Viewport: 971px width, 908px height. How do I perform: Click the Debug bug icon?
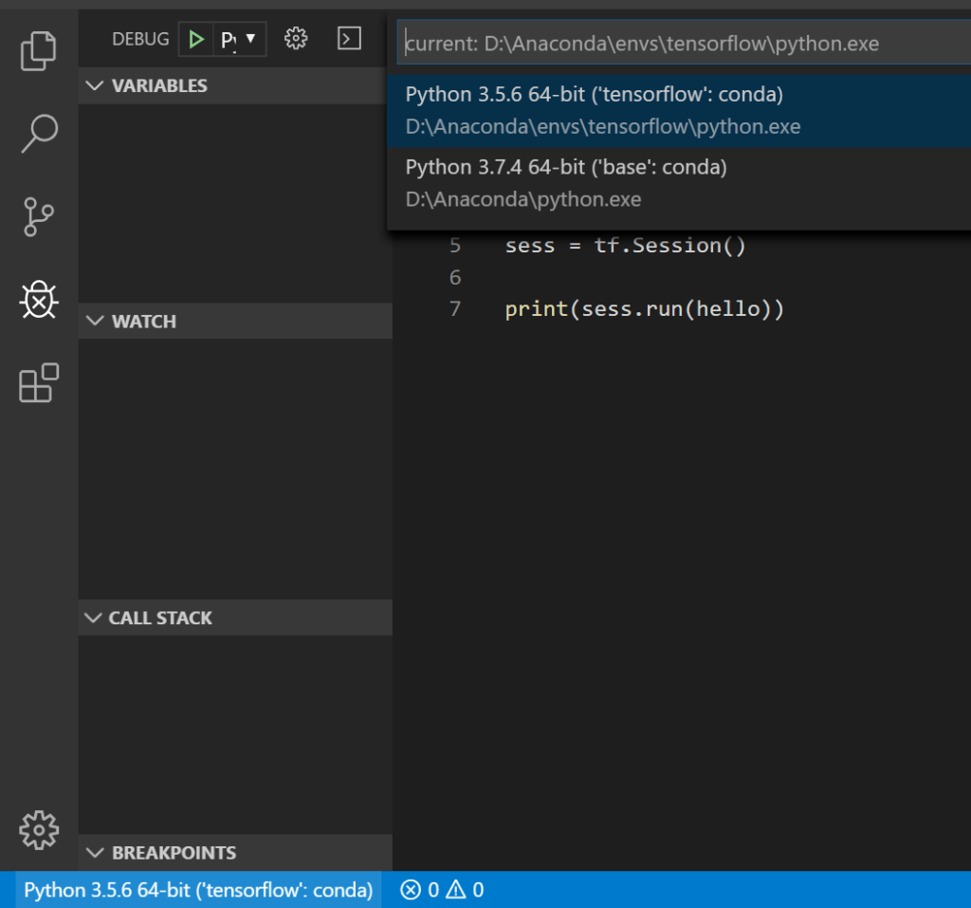point(39,300)
